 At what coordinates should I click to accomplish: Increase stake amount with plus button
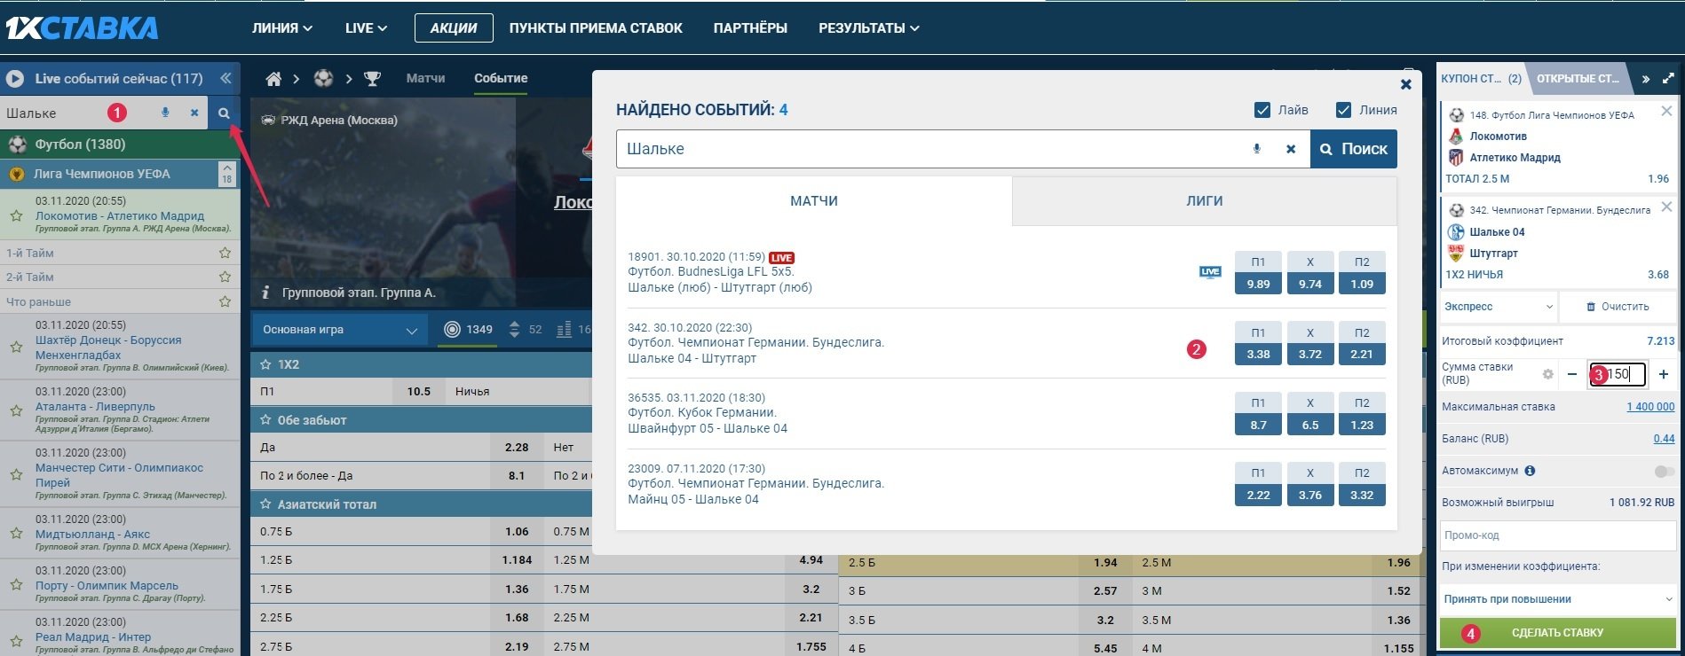tap(1663, 374)
